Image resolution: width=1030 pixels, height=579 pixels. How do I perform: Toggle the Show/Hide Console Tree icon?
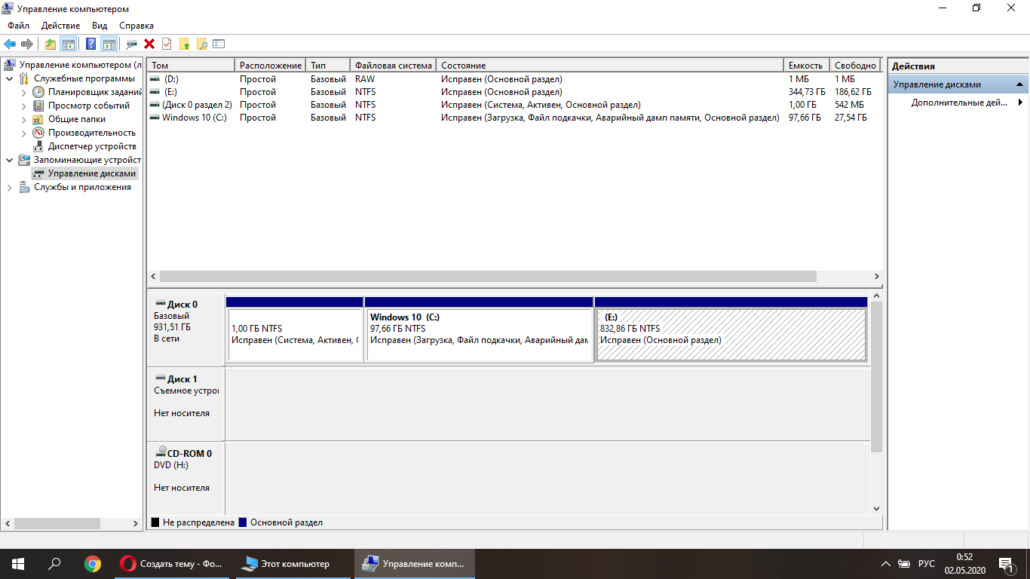(x=68, y=44)
